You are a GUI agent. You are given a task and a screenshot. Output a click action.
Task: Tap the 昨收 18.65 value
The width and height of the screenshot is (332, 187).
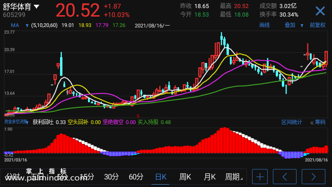click(201, 6)
